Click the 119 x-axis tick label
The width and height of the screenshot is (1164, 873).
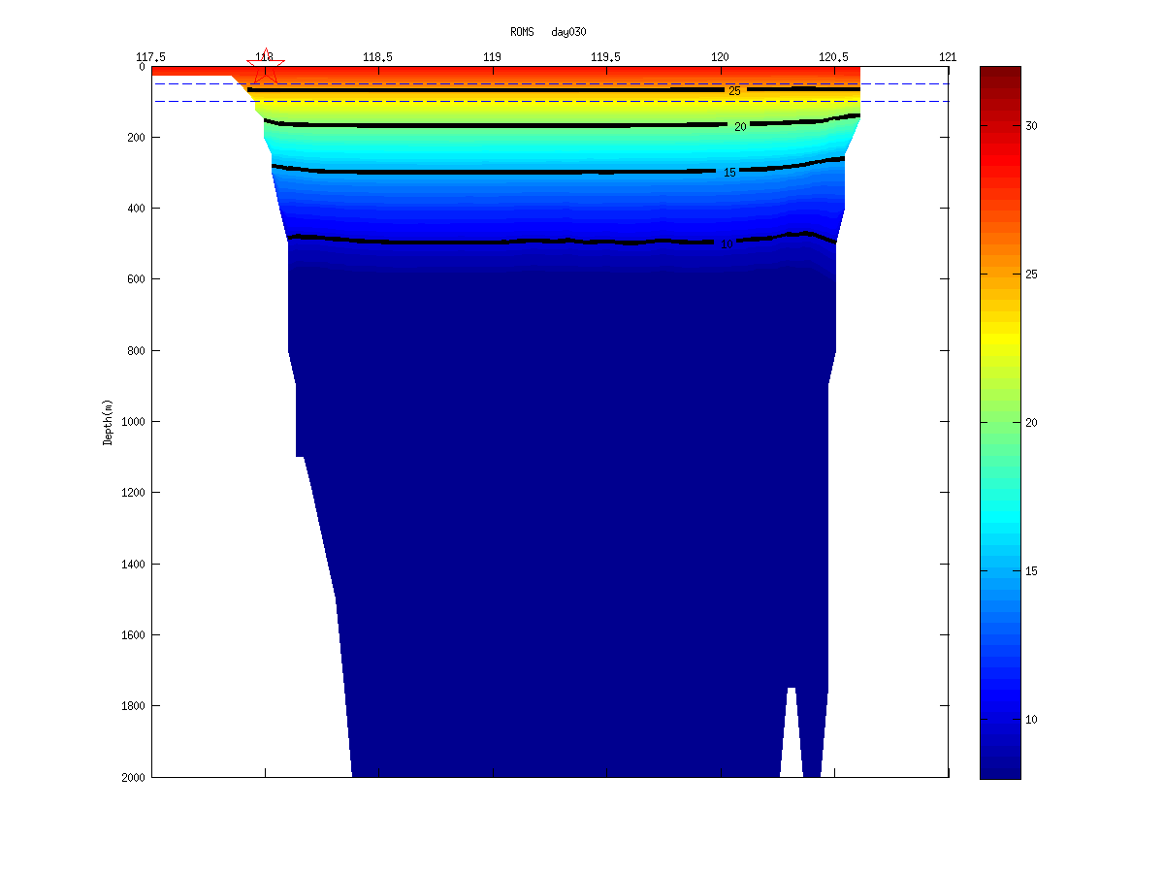pos(492,56)
